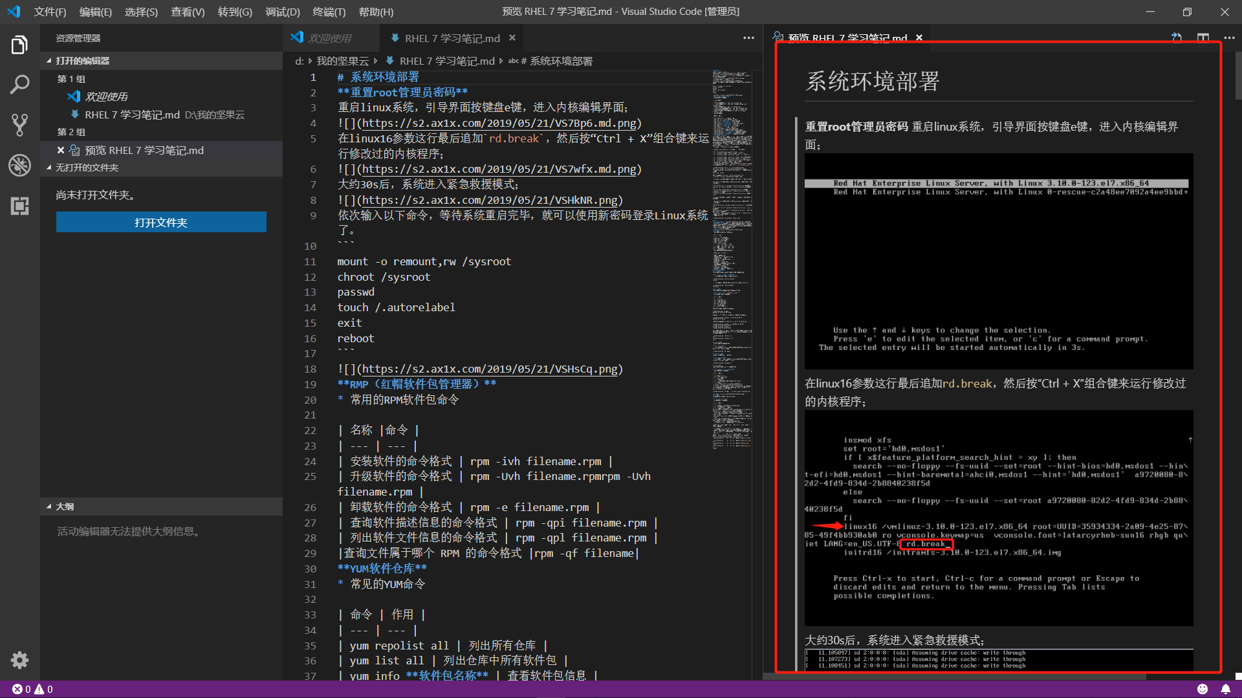Open the Search view in activity bar
The image size is (1242, 698).
point(19,84)
